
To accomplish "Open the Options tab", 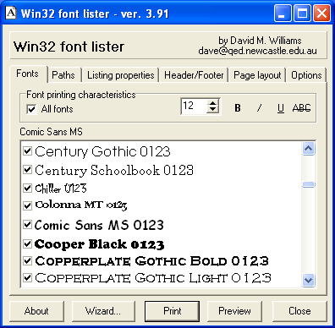I will (306, 75).
